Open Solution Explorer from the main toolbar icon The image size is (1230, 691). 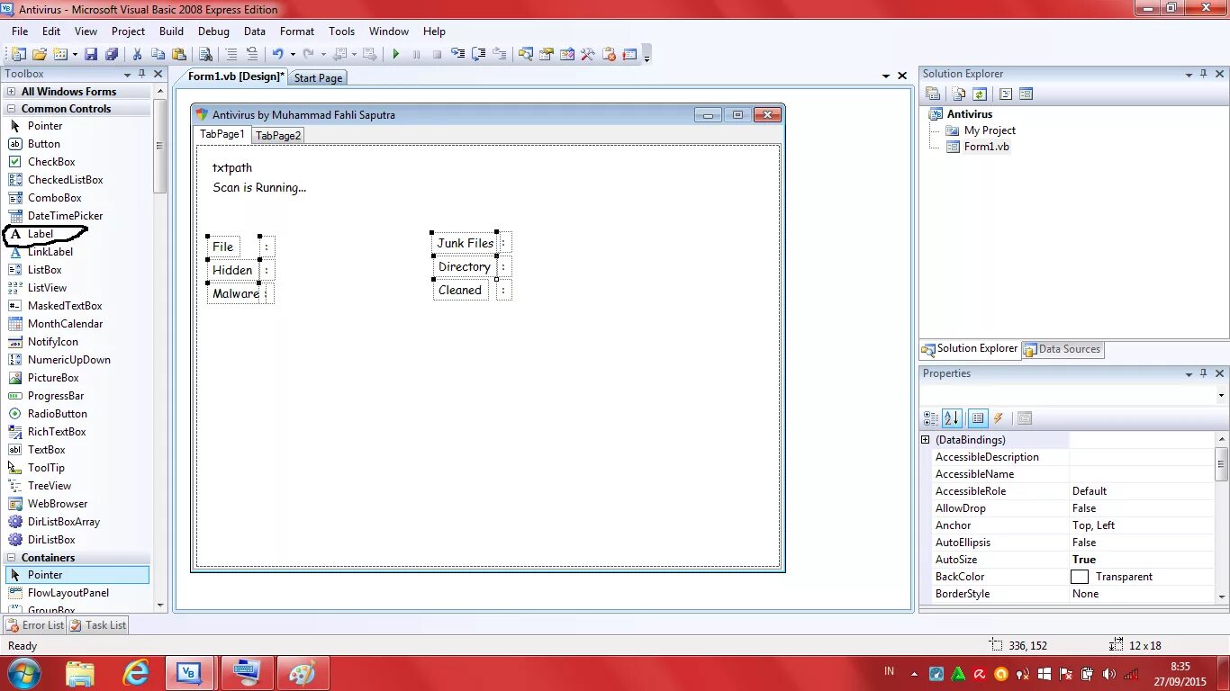pos(525,54)
